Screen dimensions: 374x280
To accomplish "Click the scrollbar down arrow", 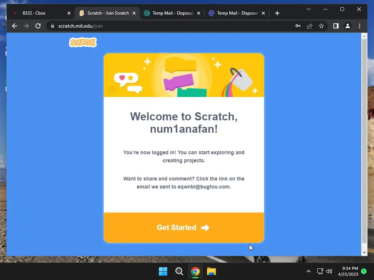I will [x=364, y=253].
